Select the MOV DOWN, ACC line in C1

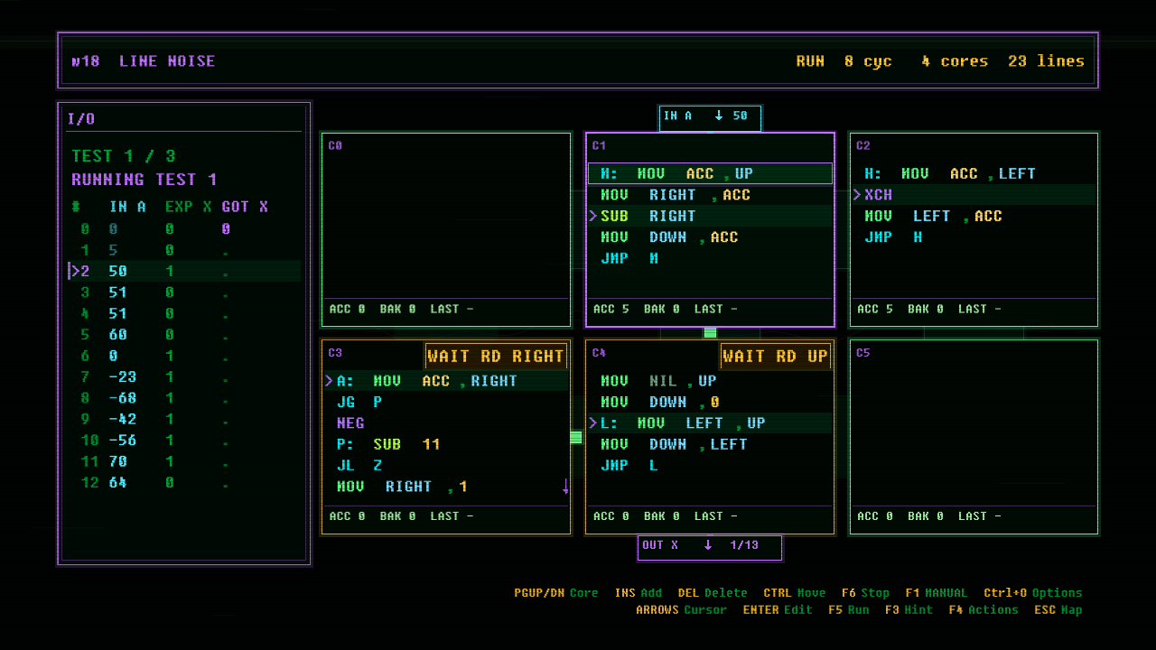pyautogui.click(x=710, y=237)
